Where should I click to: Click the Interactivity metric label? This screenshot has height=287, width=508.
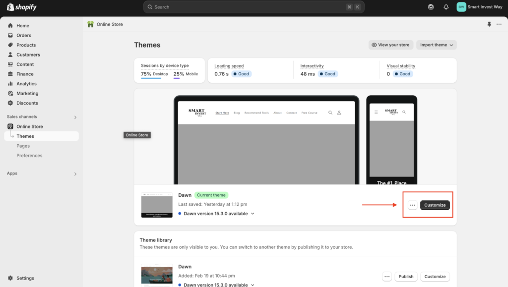pos(312,66)
